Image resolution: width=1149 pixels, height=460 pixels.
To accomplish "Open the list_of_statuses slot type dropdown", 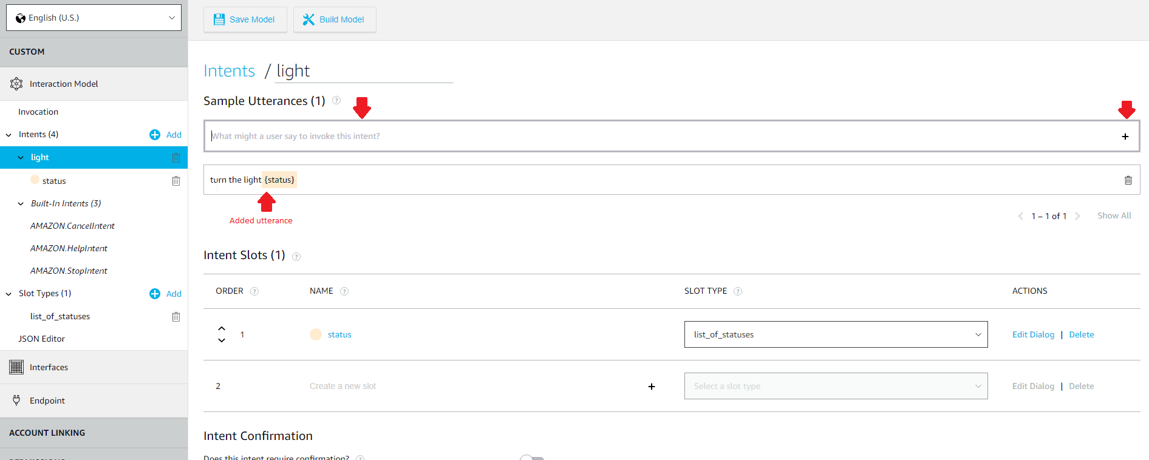I will pos(836,334).
